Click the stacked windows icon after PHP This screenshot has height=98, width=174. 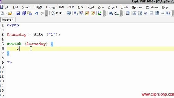pyautogui.click(x=69, y=13)
